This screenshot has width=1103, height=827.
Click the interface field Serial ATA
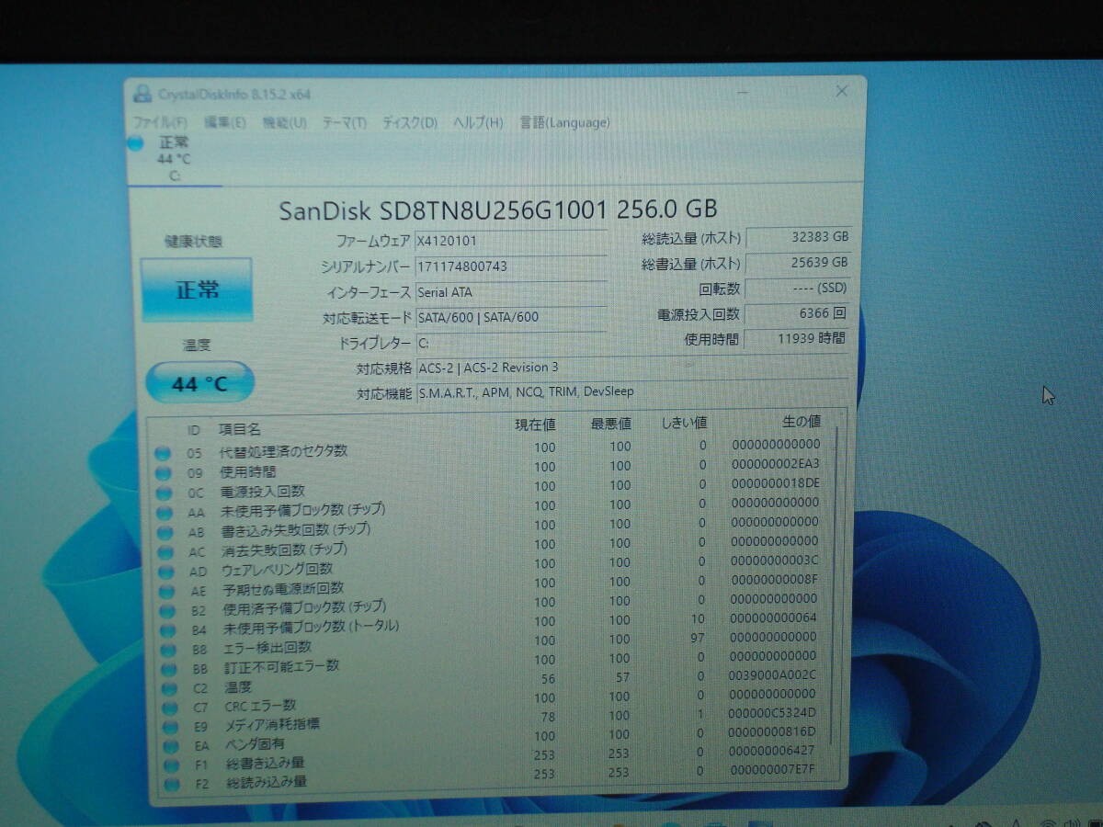click(510, 292)
